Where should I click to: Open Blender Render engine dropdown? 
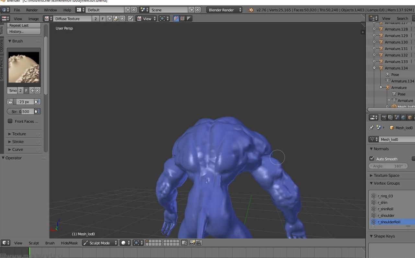tap(224, 10)
